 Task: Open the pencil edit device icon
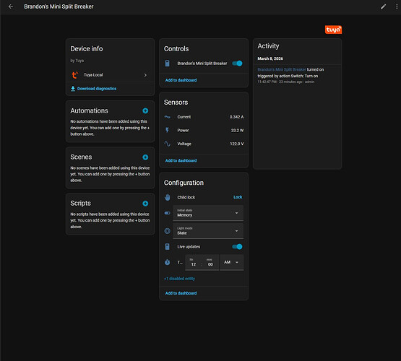click(x=383, y=6)
